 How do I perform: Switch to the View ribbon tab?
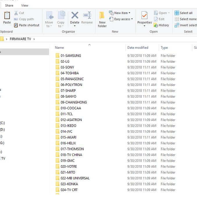pyautogui.click(x=25, y=6)
